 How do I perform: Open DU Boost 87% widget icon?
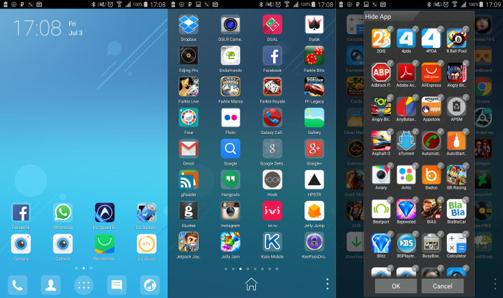[146, 244]
